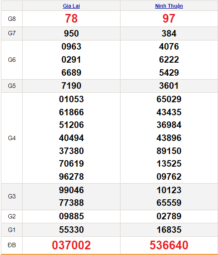Open the Gia Lai province link

point(71,6)
